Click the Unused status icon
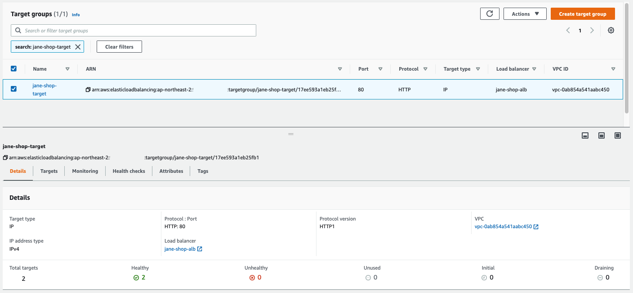This screenshot has height=293, width=633. pyautogui.click(x=368, y=278)
